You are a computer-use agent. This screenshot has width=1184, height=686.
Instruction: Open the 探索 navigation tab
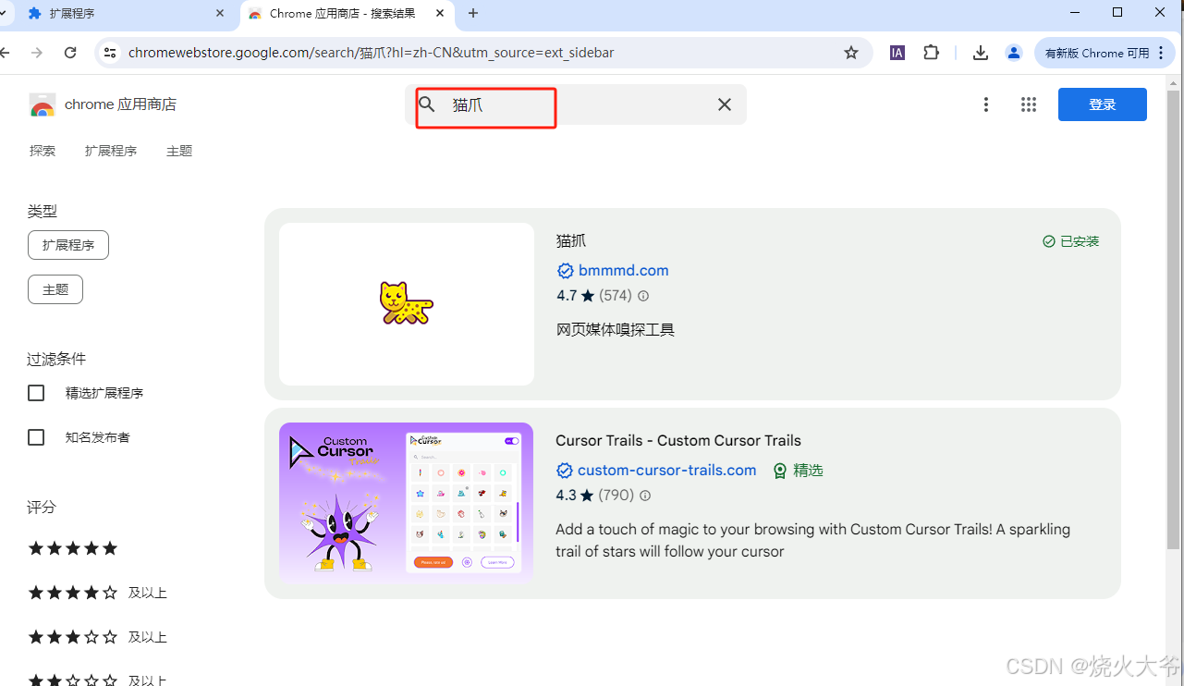click(43, 151)
